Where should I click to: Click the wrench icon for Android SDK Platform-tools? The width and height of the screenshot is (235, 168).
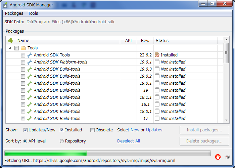coord(30,62)
